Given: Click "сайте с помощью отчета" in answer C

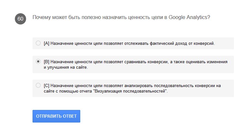Looking at the screenshot, I should (x=68, y=91).
